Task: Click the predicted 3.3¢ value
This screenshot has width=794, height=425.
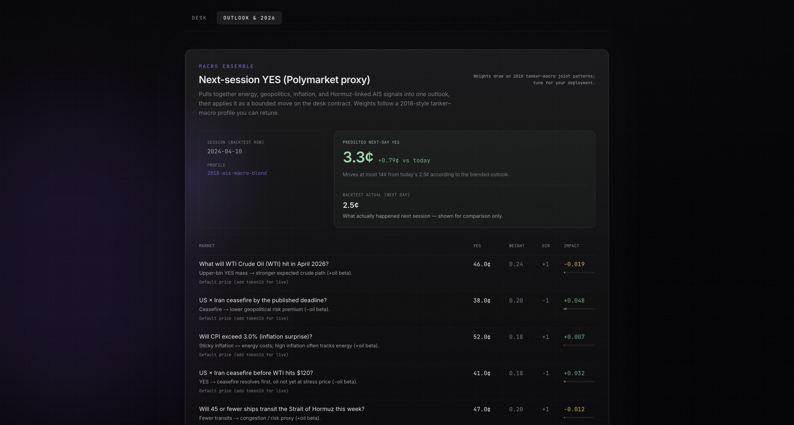Action: point(358,157)
